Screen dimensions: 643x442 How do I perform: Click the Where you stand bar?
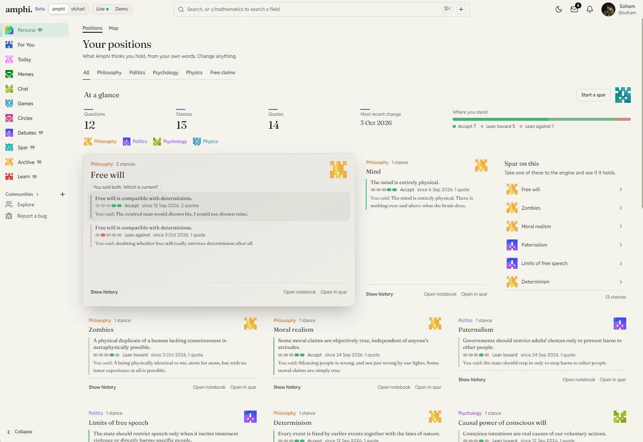tap(541, 119)
